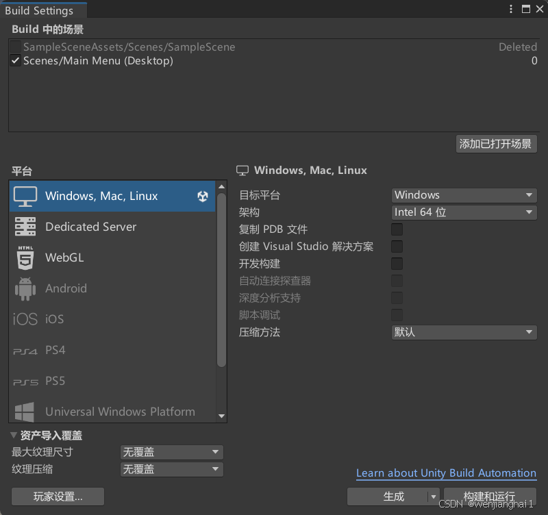Enable 创建 Visual Studio 解决方案

(x=395, y=247)
